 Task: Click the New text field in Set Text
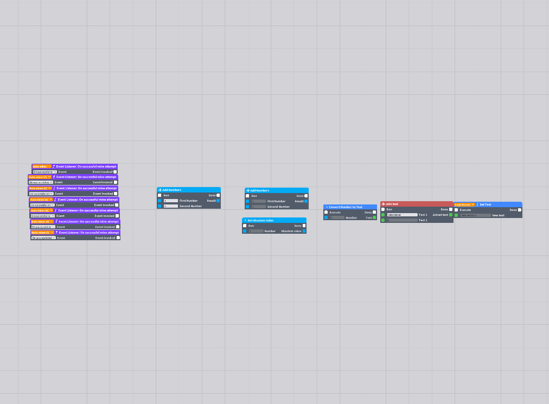click(x=475, y=215)
